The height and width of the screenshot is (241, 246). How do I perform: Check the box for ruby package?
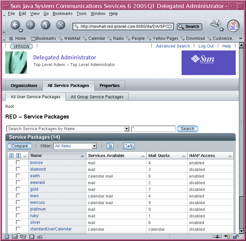[x=18, y=215]
